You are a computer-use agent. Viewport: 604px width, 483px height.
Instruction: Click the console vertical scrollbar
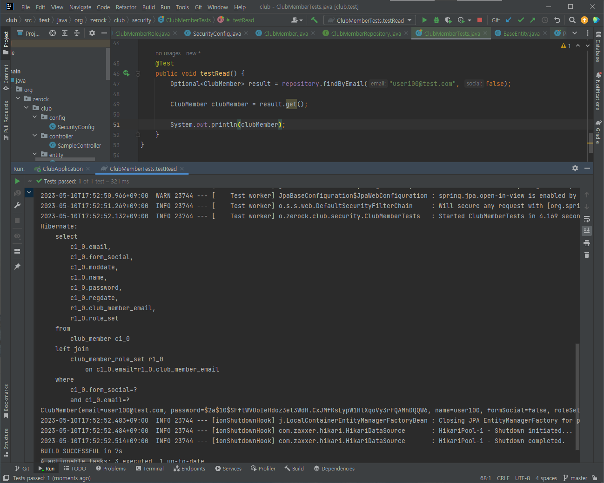(x=577, y=397)
